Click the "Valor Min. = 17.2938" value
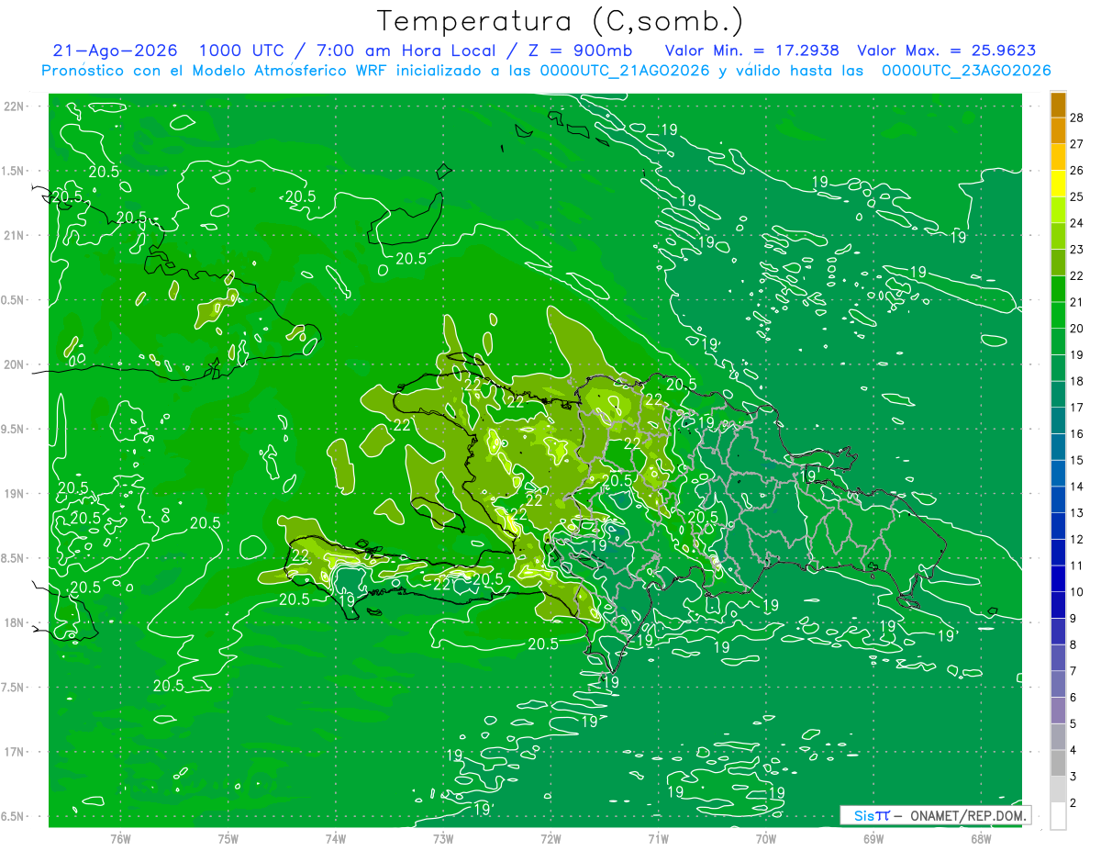The height and width of the screenshot is (851, 1101). 752,50
